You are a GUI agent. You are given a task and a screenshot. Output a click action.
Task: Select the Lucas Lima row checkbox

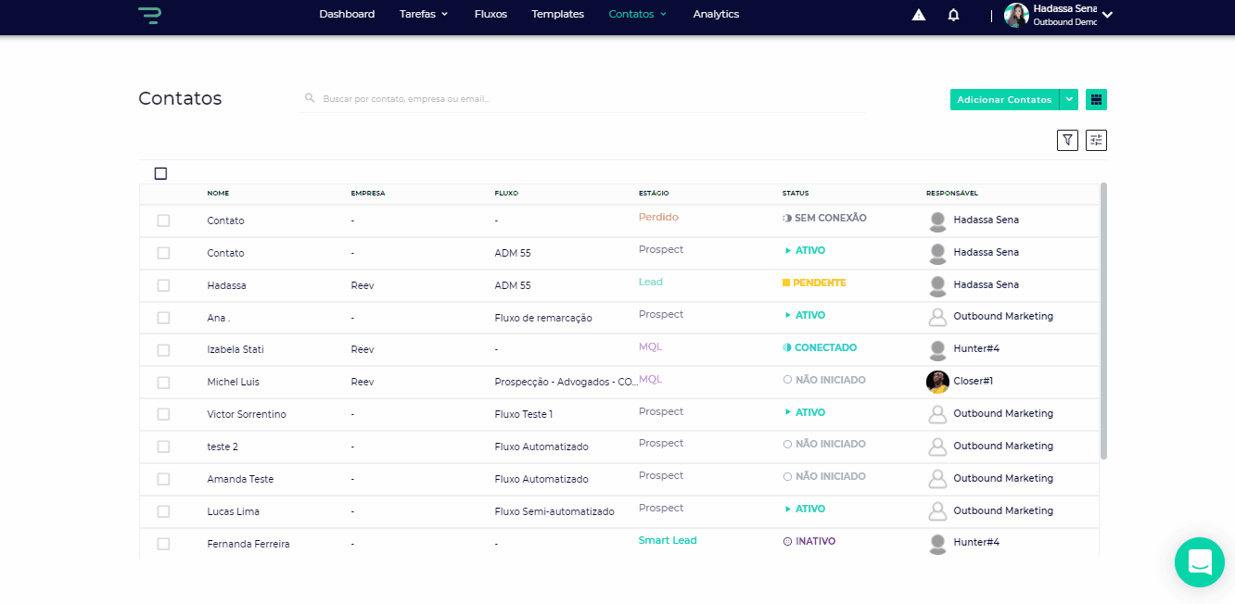[x=163, y=511]
